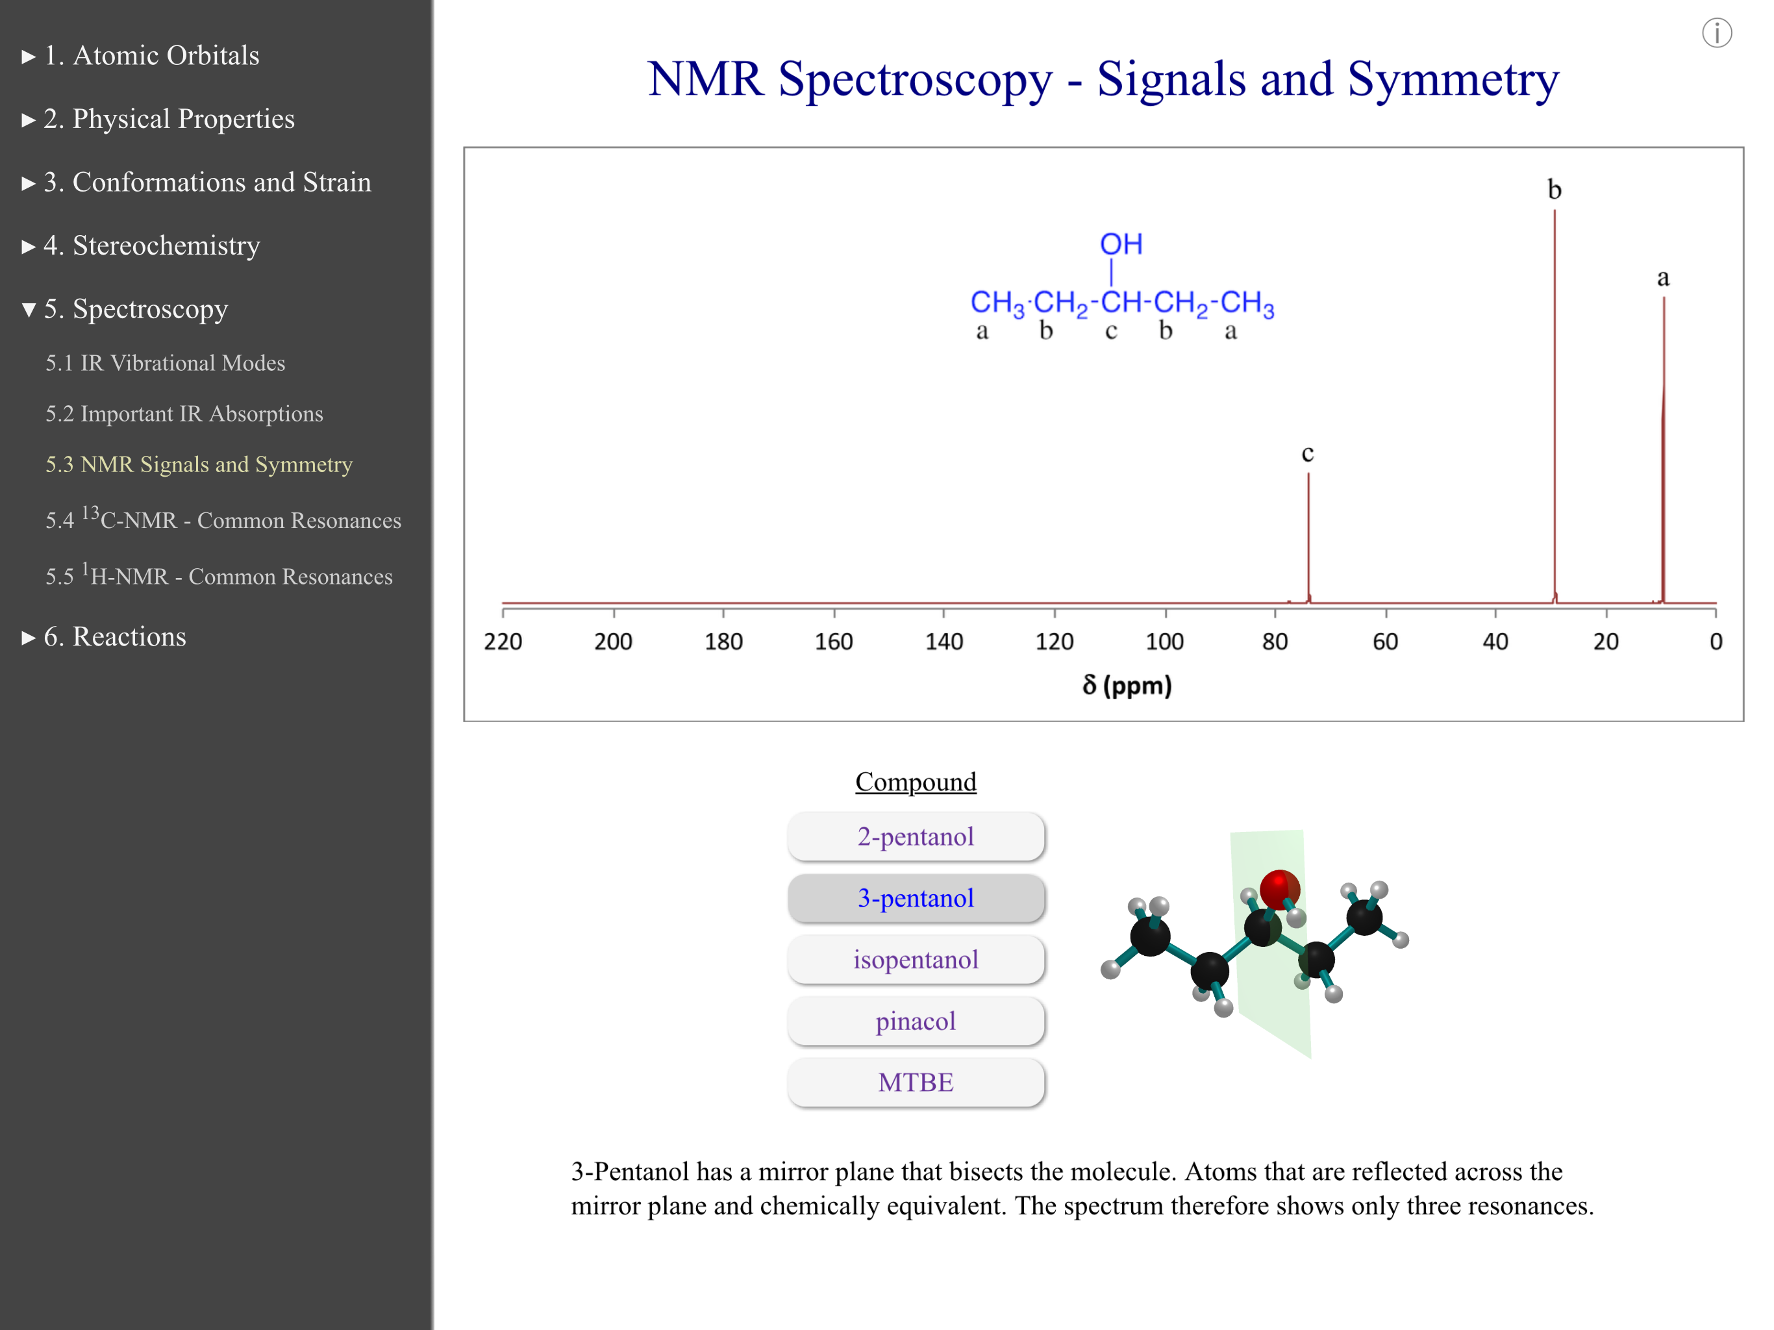This screenshot has height=1330, width=1774.
Task: Expand the 4. Stereochemistry section arrow
Action: coord(29,247)
